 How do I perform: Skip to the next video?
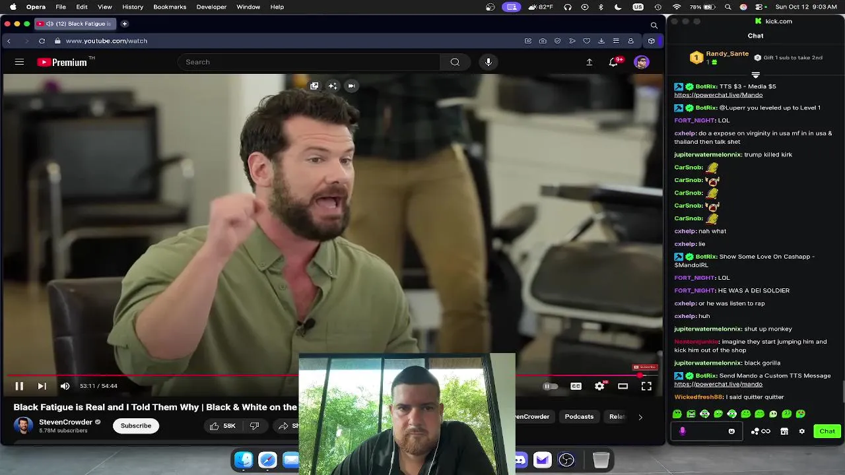point(42,386)
